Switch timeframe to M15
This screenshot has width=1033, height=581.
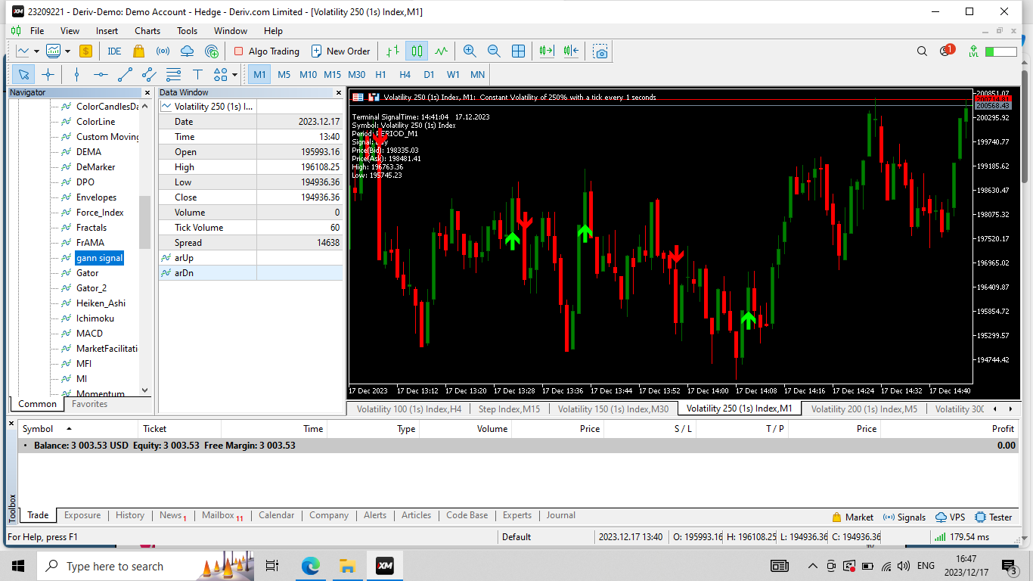[332, 74]
